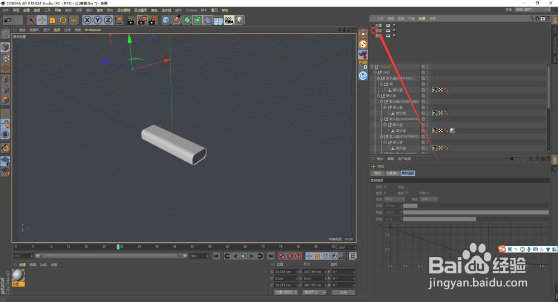Toggle autokeying red button

tap(290, 256)
